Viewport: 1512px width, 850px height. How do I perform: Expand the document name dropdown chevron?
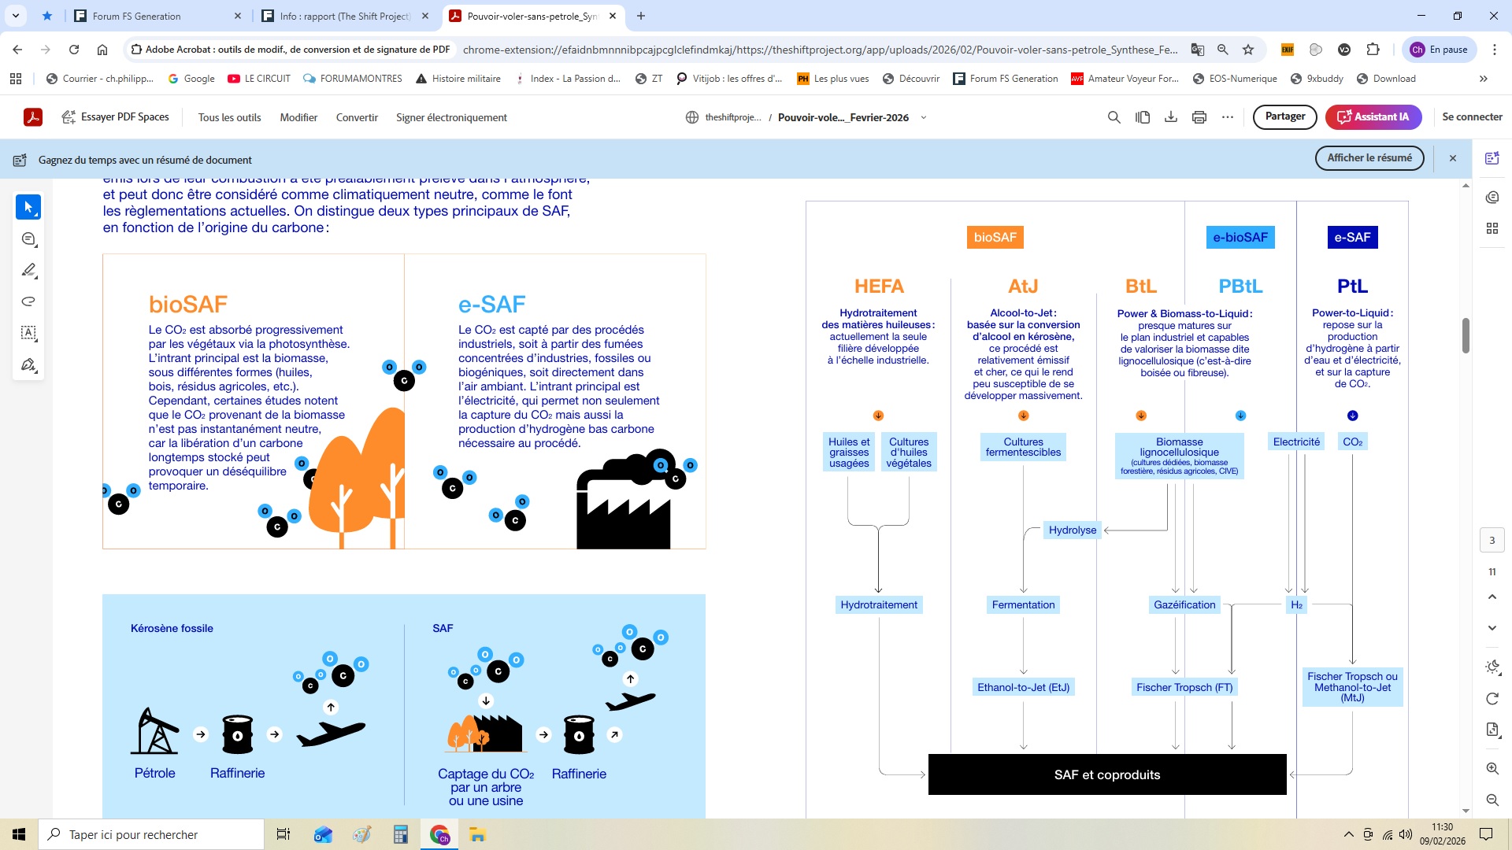pos(924,117)
